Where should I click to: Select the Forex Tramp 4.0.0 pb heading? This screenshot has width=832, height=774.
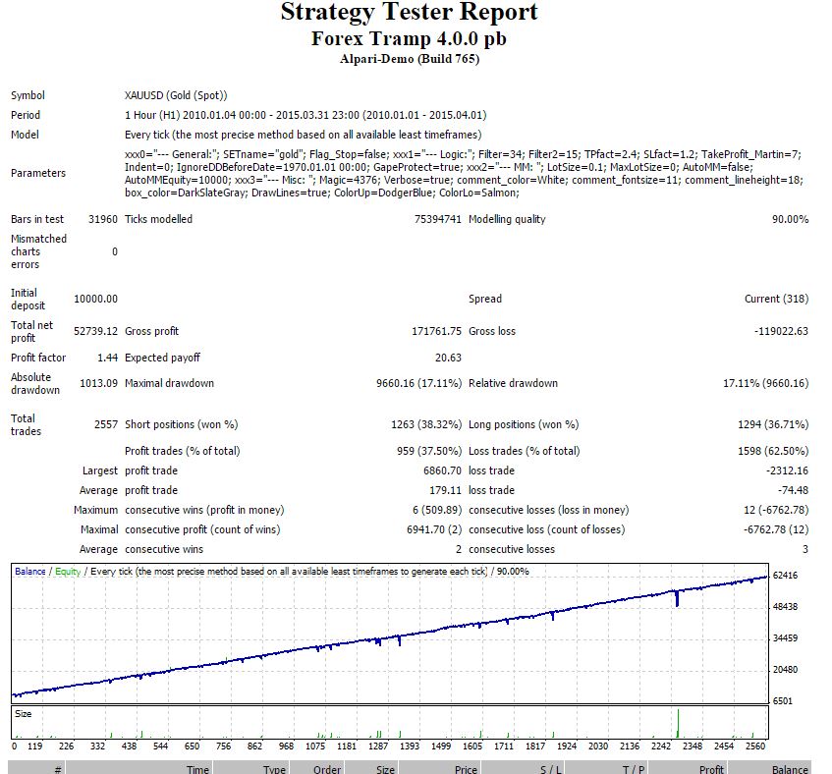pyautogui.click(x=409, y=38)
